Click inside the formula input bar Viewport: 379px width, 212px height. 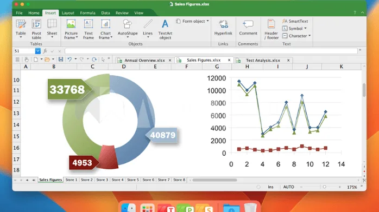211,51
